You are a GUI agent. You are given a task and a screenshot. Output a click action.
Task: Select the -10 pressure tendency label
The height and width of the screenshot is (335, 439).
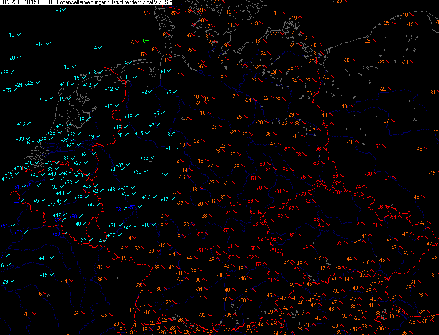[x=182, y=145]
